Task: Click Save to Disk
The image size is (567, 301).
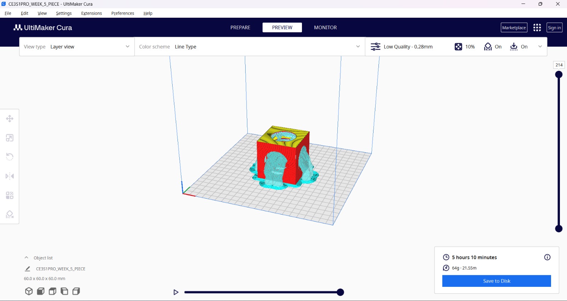Action: point(496,281)
